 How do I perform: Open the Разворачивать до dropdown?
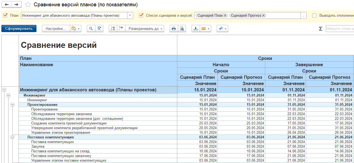pyautogui.click(x=145, y=28)
